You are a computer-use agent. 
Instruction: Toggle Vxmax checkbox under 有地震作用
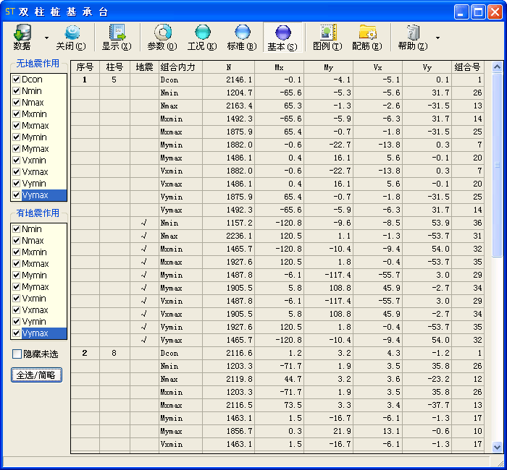point(16,310)
